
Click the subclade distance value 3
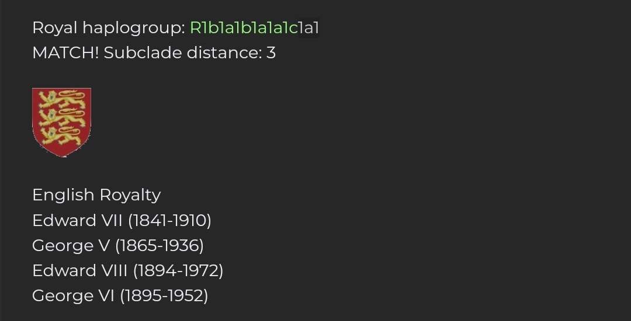click(x=271, y=53)
